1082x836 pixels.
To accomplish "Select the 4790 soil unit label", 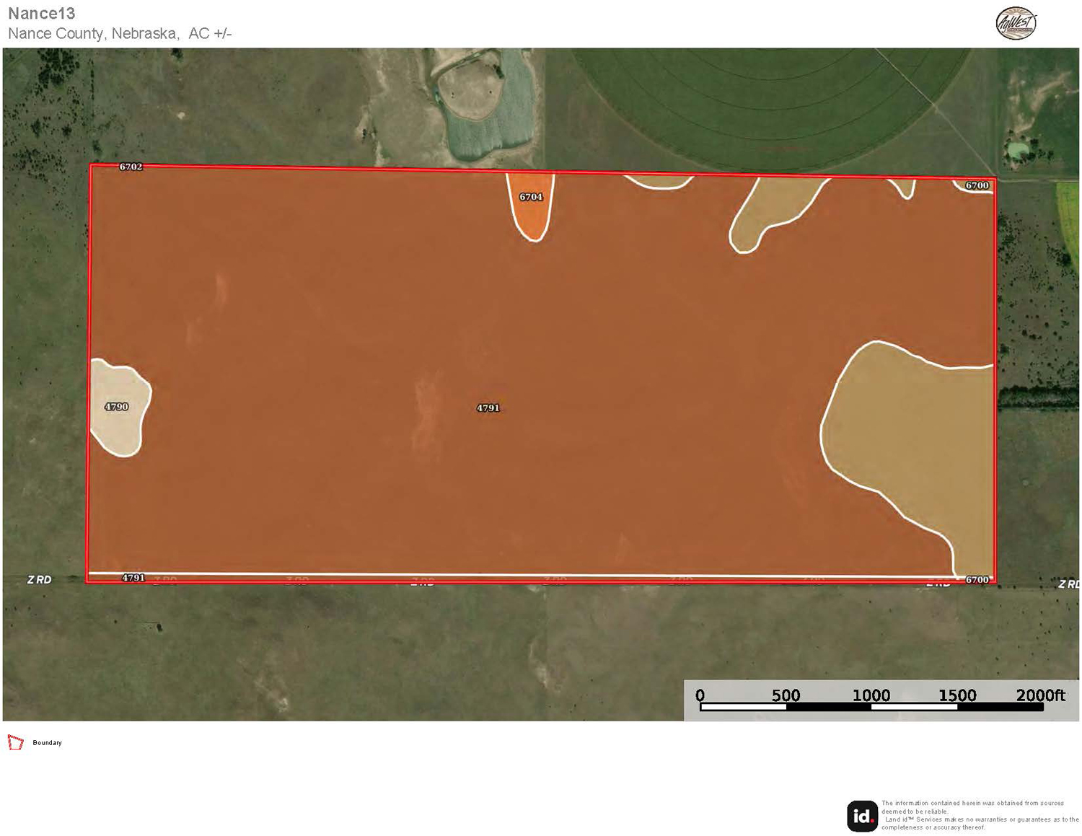I will click(116, 407).
